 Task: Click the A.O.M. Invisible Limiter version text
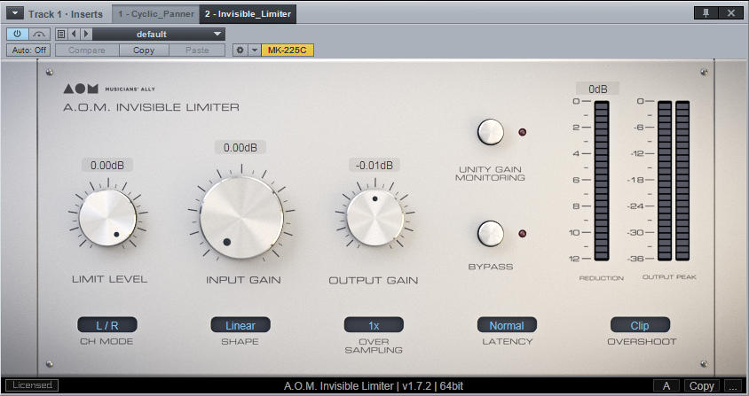[x=374, y=385]
